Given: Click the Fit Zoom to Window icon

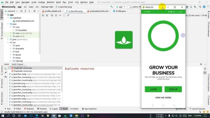Looking at the screenshot, I should (43, 15).
